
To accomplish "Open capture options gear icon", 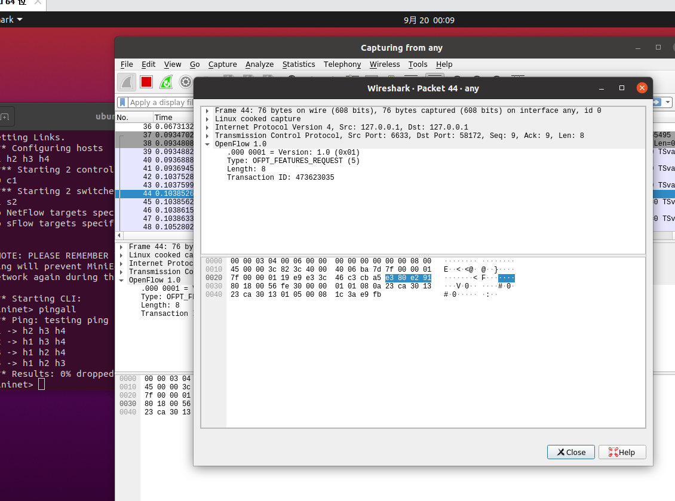I will pyautogui.click(x=186, y=82).
